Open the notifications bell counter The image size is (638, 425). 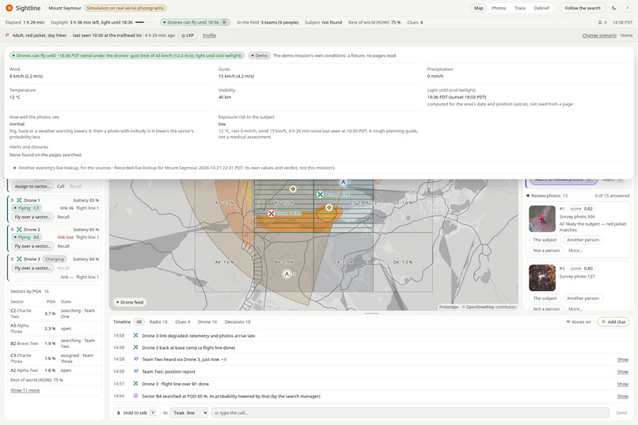pos(602,22)
